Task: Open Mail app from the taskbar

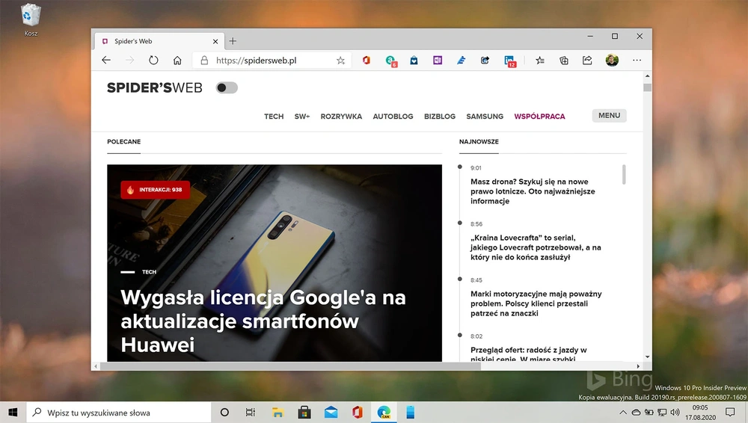Action: [x=331, y=413]
